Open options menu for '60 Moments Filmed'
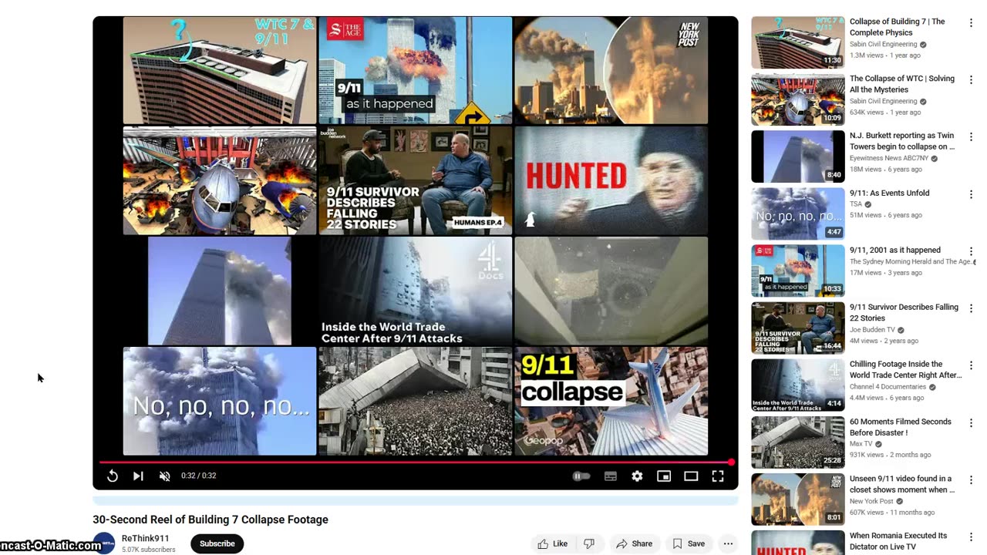 (971, 423)
